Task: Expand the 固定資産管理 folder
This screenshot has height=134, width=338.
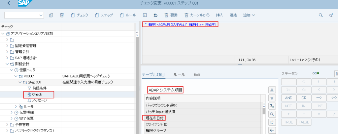Action: [7, 45]
